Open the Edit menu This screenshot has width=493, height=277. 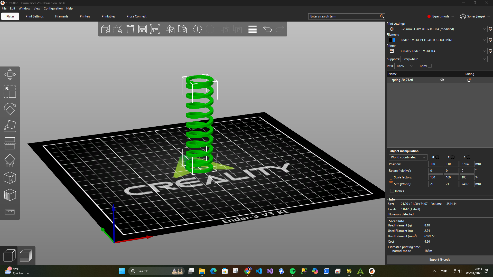pyautogui.click(x=13, y=8)
